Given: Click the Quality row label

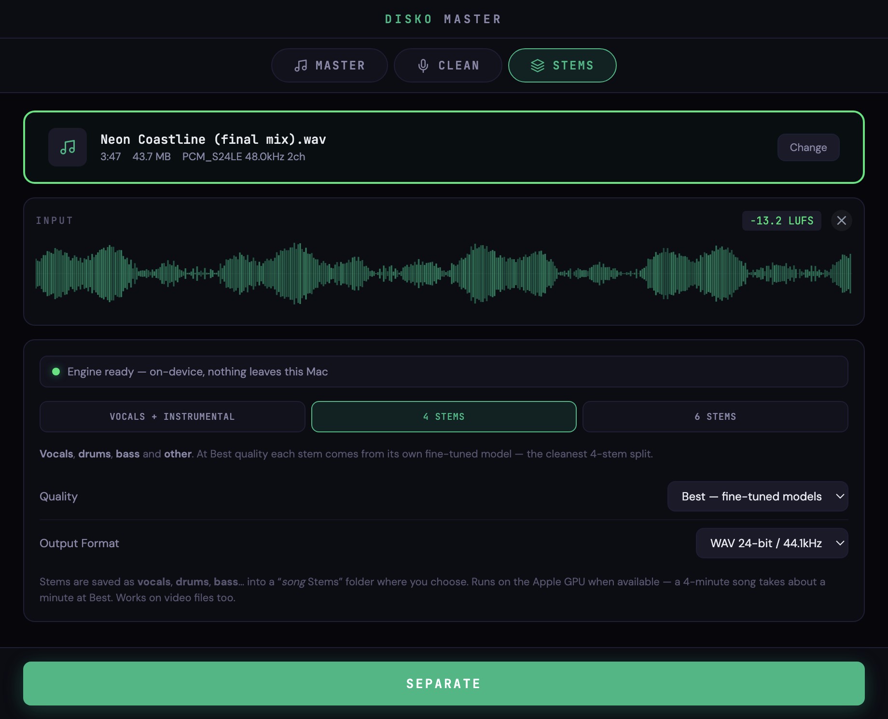Looking at the screenshot, I should click(58, 496).
